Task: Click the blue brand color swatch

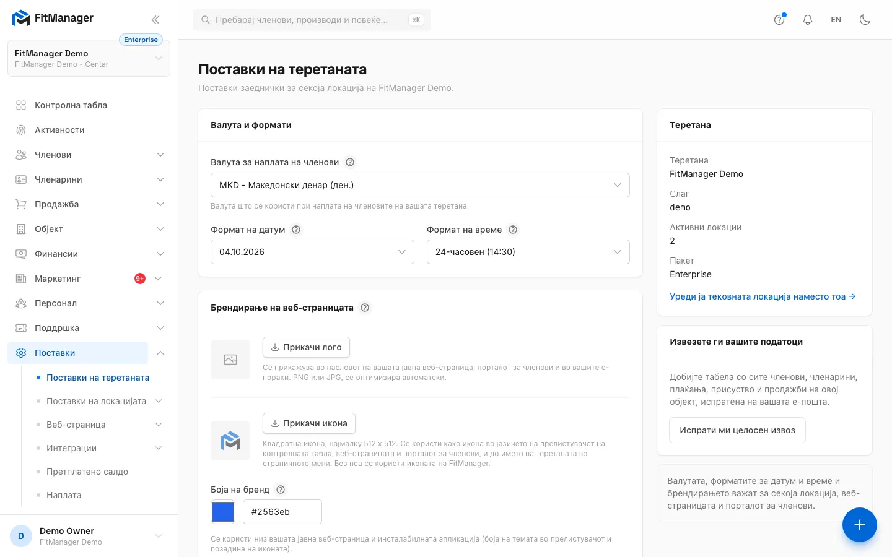Action: pos(223,512)
